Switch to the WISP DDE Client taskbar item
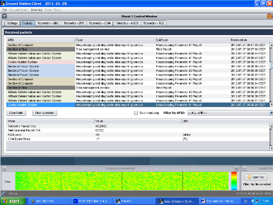 tap(92, 201)
